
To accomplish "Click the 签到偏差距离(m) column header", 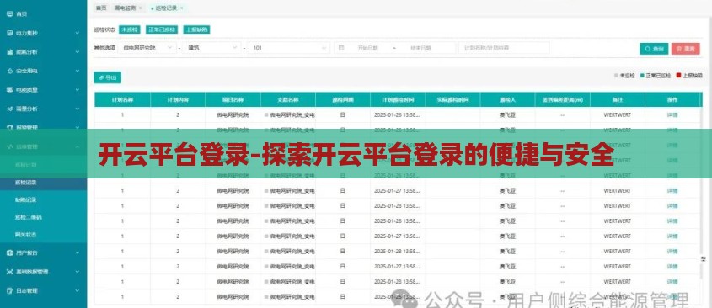I will point(563,100).
